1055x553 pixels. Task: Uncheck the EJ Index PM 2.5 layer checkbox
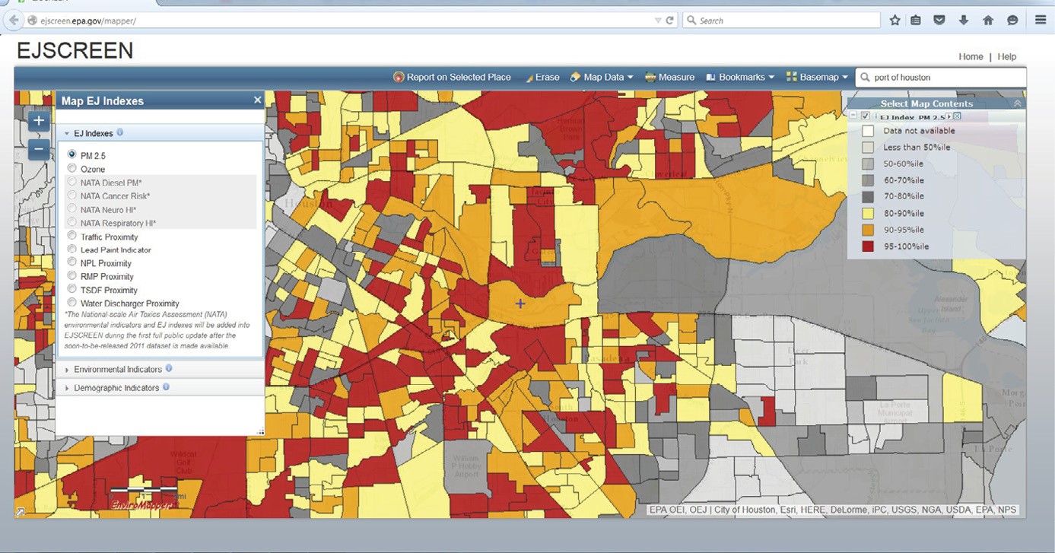click(x=866, y=116)
